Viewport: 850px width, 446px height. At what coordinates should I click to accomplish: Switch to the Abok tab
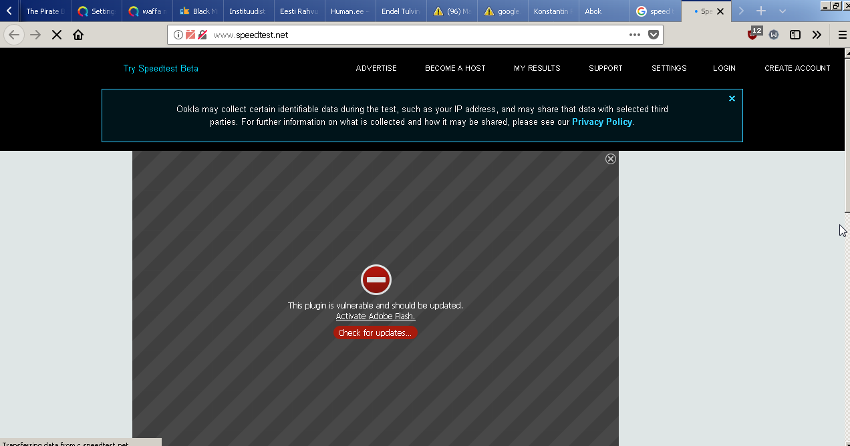(x=604, y=11)
